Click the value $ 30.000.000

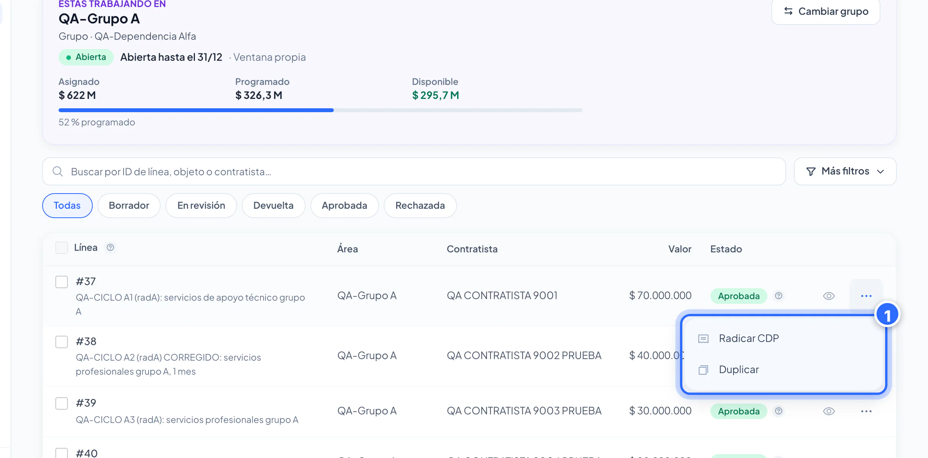[x=660, y=411]
